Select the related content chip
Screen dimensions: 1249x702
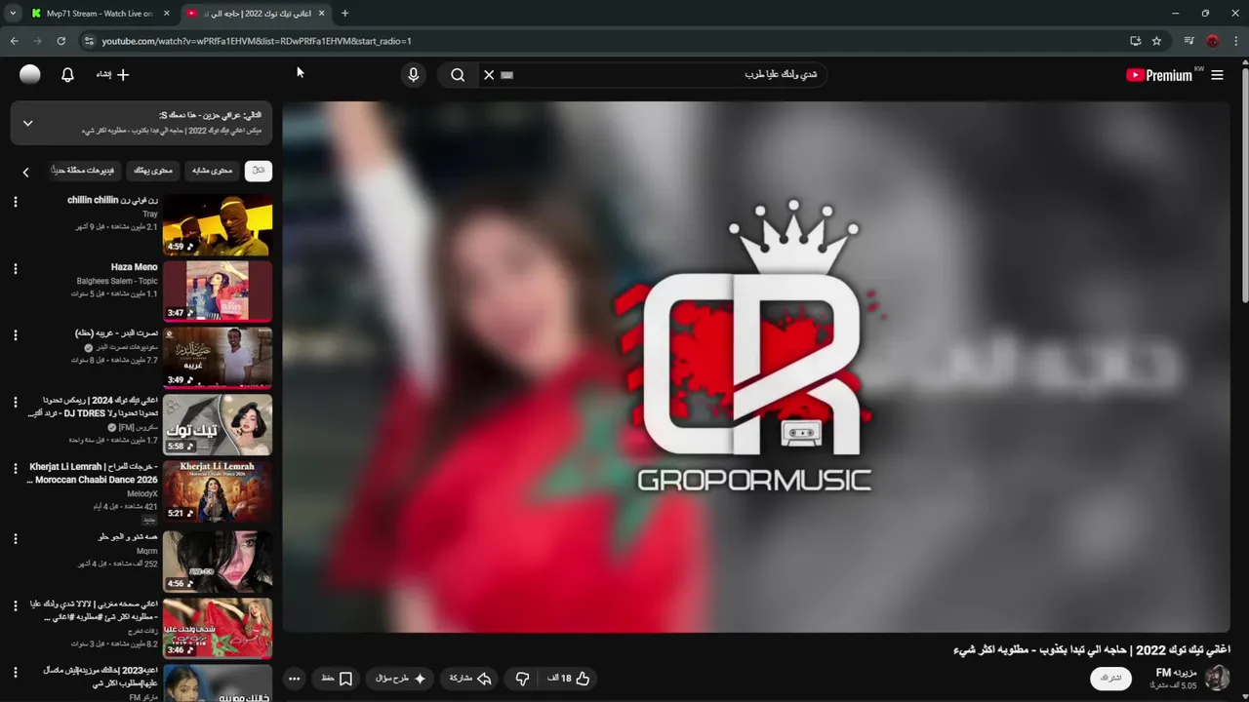(x=212, y=171)
